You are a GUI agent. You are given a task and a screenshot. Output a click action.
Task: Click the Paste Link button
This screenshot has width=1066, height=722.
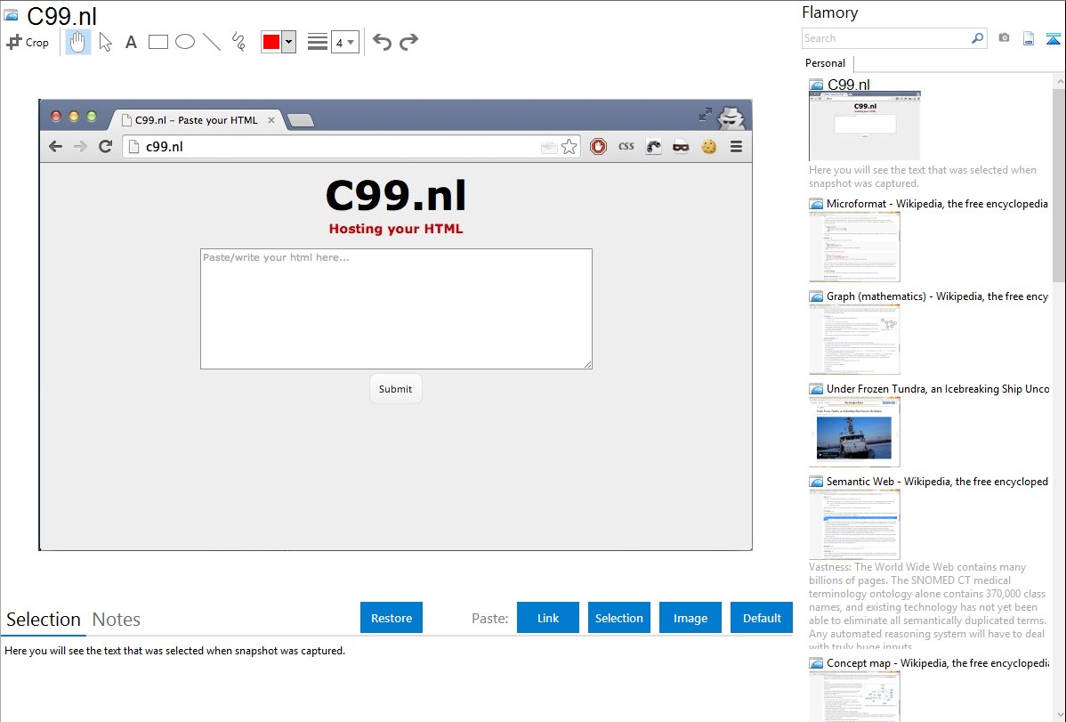pyautogui.click(x=548, y=618)
